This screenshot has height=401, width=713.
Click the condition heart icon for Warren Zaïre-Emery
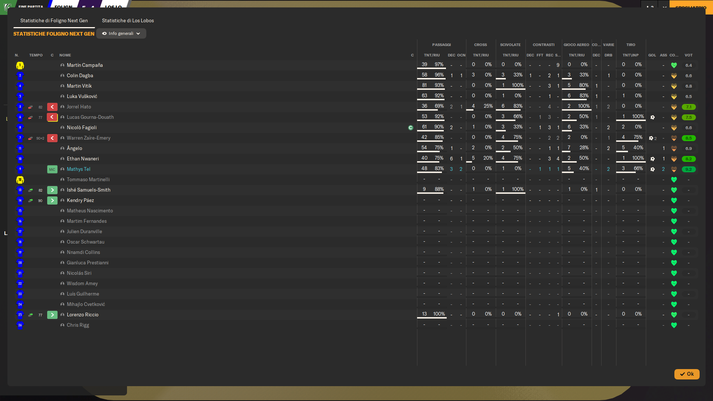point(674,138)
